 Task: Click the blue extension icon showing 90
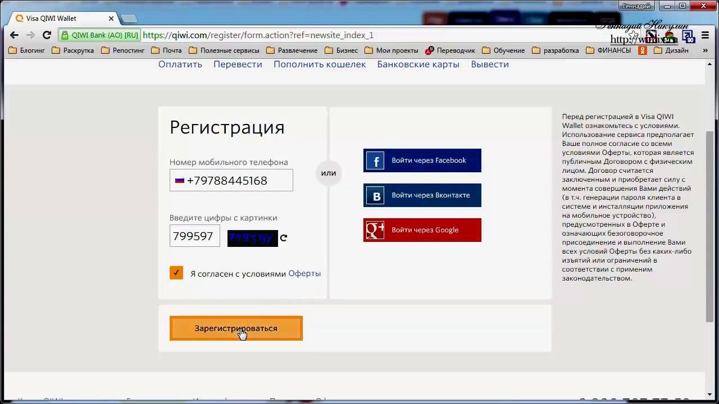click(x=688, y=36)
